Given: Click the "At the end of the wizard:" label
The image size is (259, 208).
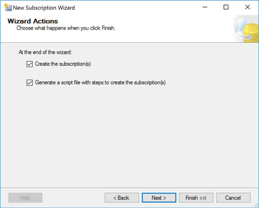Looking at the screenshot, I should 46,53.
